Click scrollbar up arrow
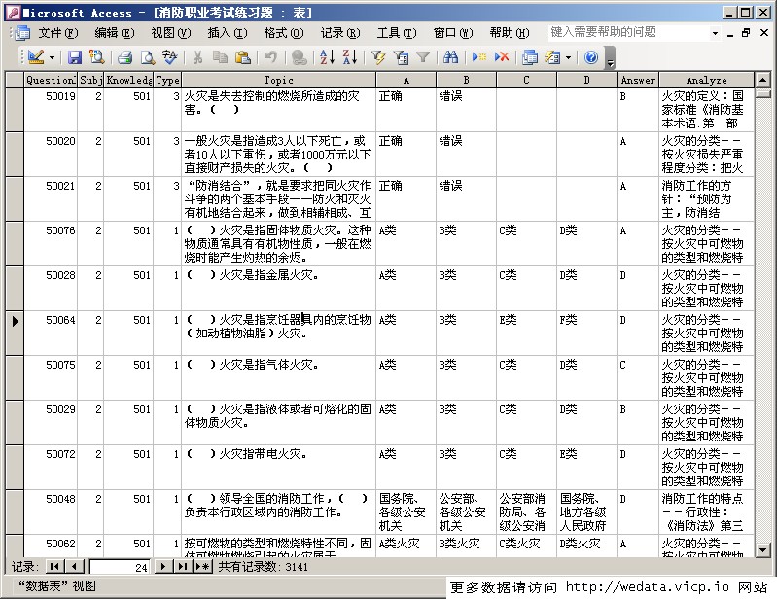 (x=762, y=80)
